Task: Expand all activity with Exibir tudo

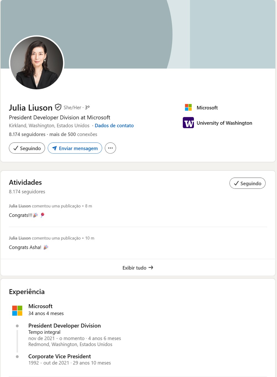Action: [x=134, y=268]
